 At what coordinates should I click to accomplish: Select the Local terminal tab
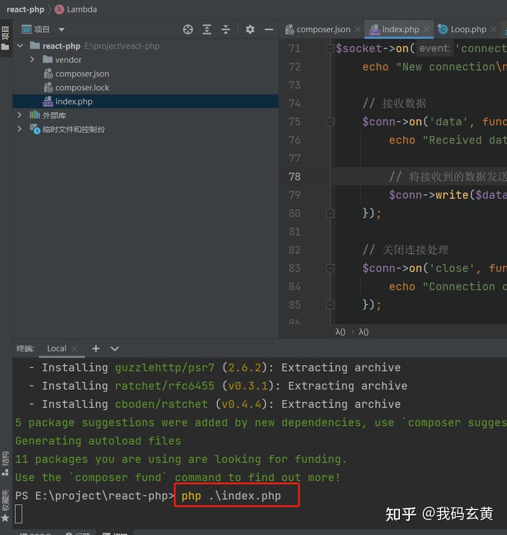coord(57,349)
